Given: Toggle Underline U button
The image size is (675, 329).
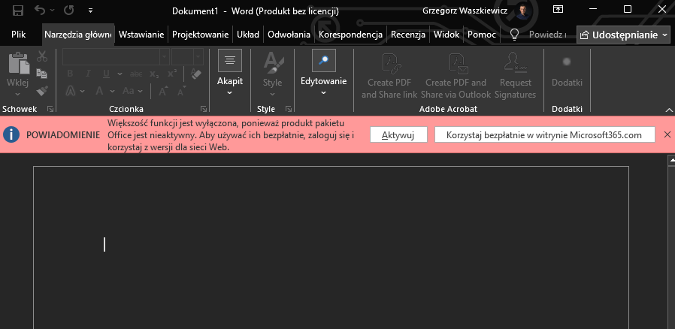Looking at the screenshot, I should point(106,74).
